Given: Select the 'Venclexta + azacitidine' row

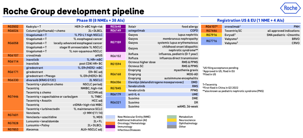Looking at the screenshot, I should (x=64, y=117).
